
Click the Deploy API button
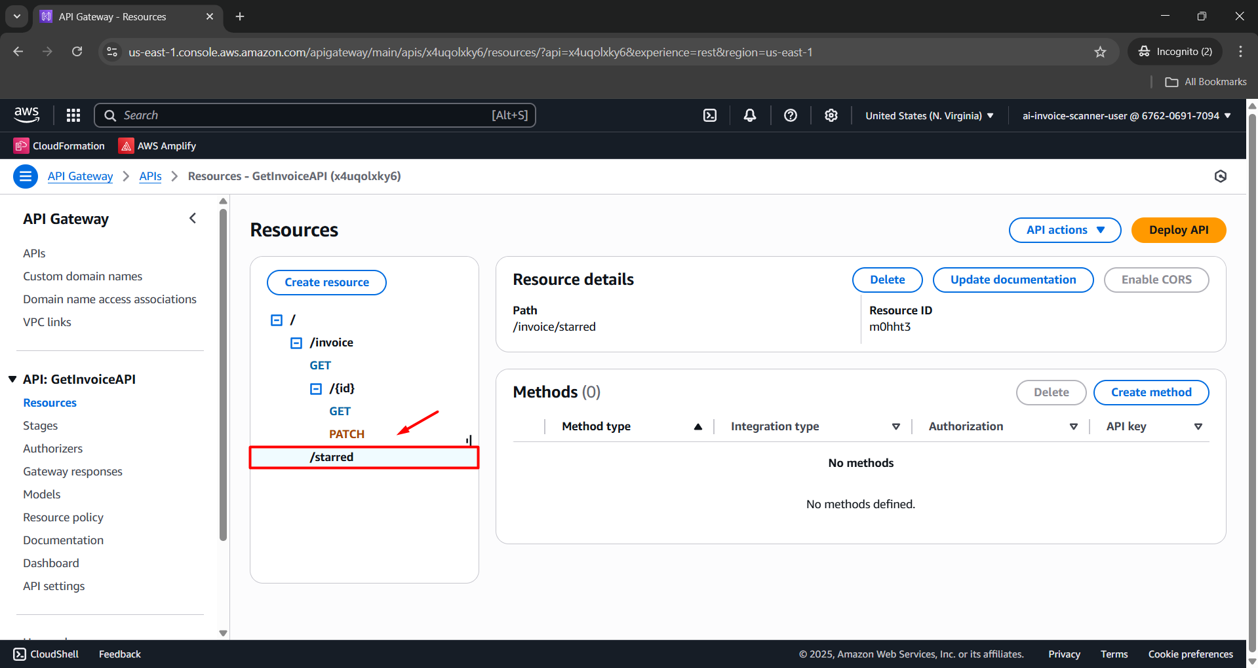click(1178, 230)
